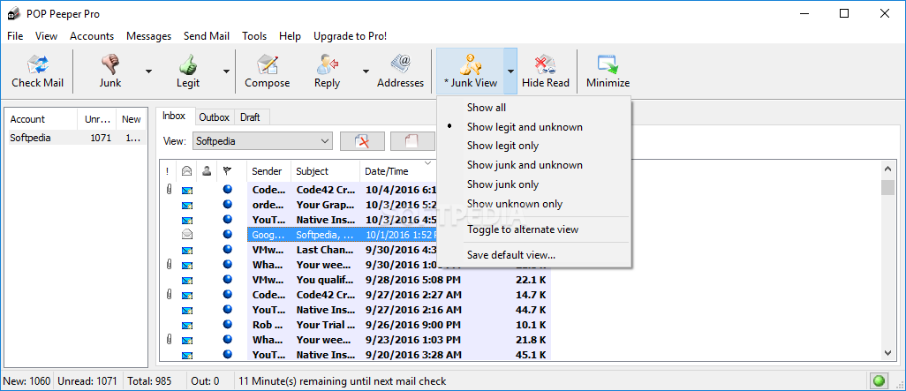Expand the Reply button dropdown arrow
This screenshot has height=391, width=906.
[366, 71]
